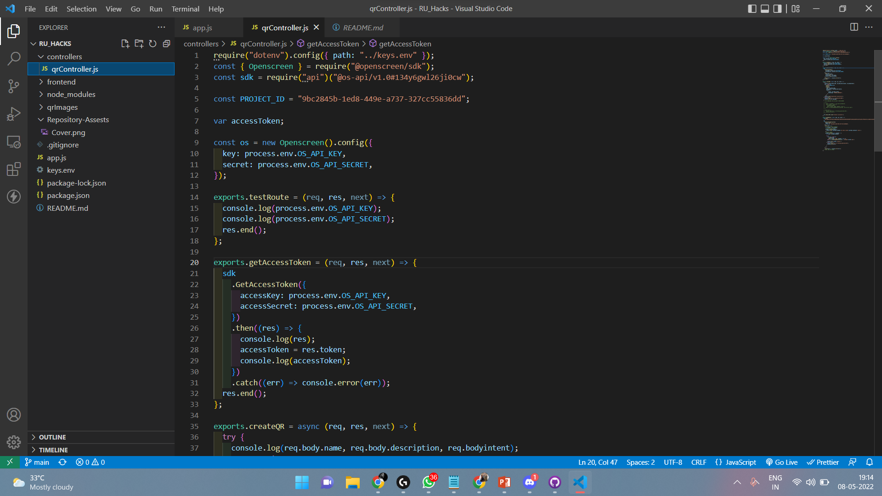Collapse the Repository-Assests folder
Viewport: 882px width, 496px height.
click(78, 119)
